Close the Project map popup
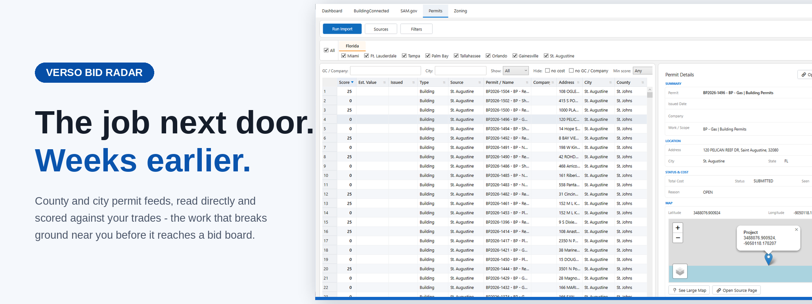This screenshot has height=304, width=812. (x=796, y=230)
